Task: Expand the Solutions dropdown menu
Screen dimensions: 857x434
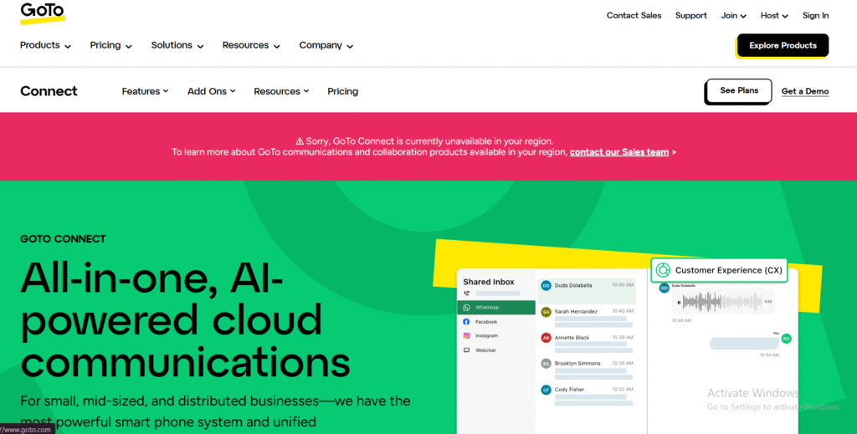Action: tap(177, 45)
